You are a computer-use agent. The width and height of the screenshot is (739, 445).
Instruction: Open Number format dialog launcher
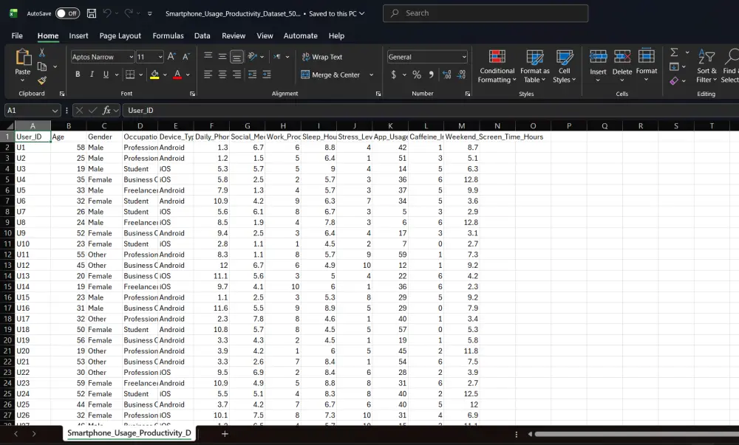(468, 94)
